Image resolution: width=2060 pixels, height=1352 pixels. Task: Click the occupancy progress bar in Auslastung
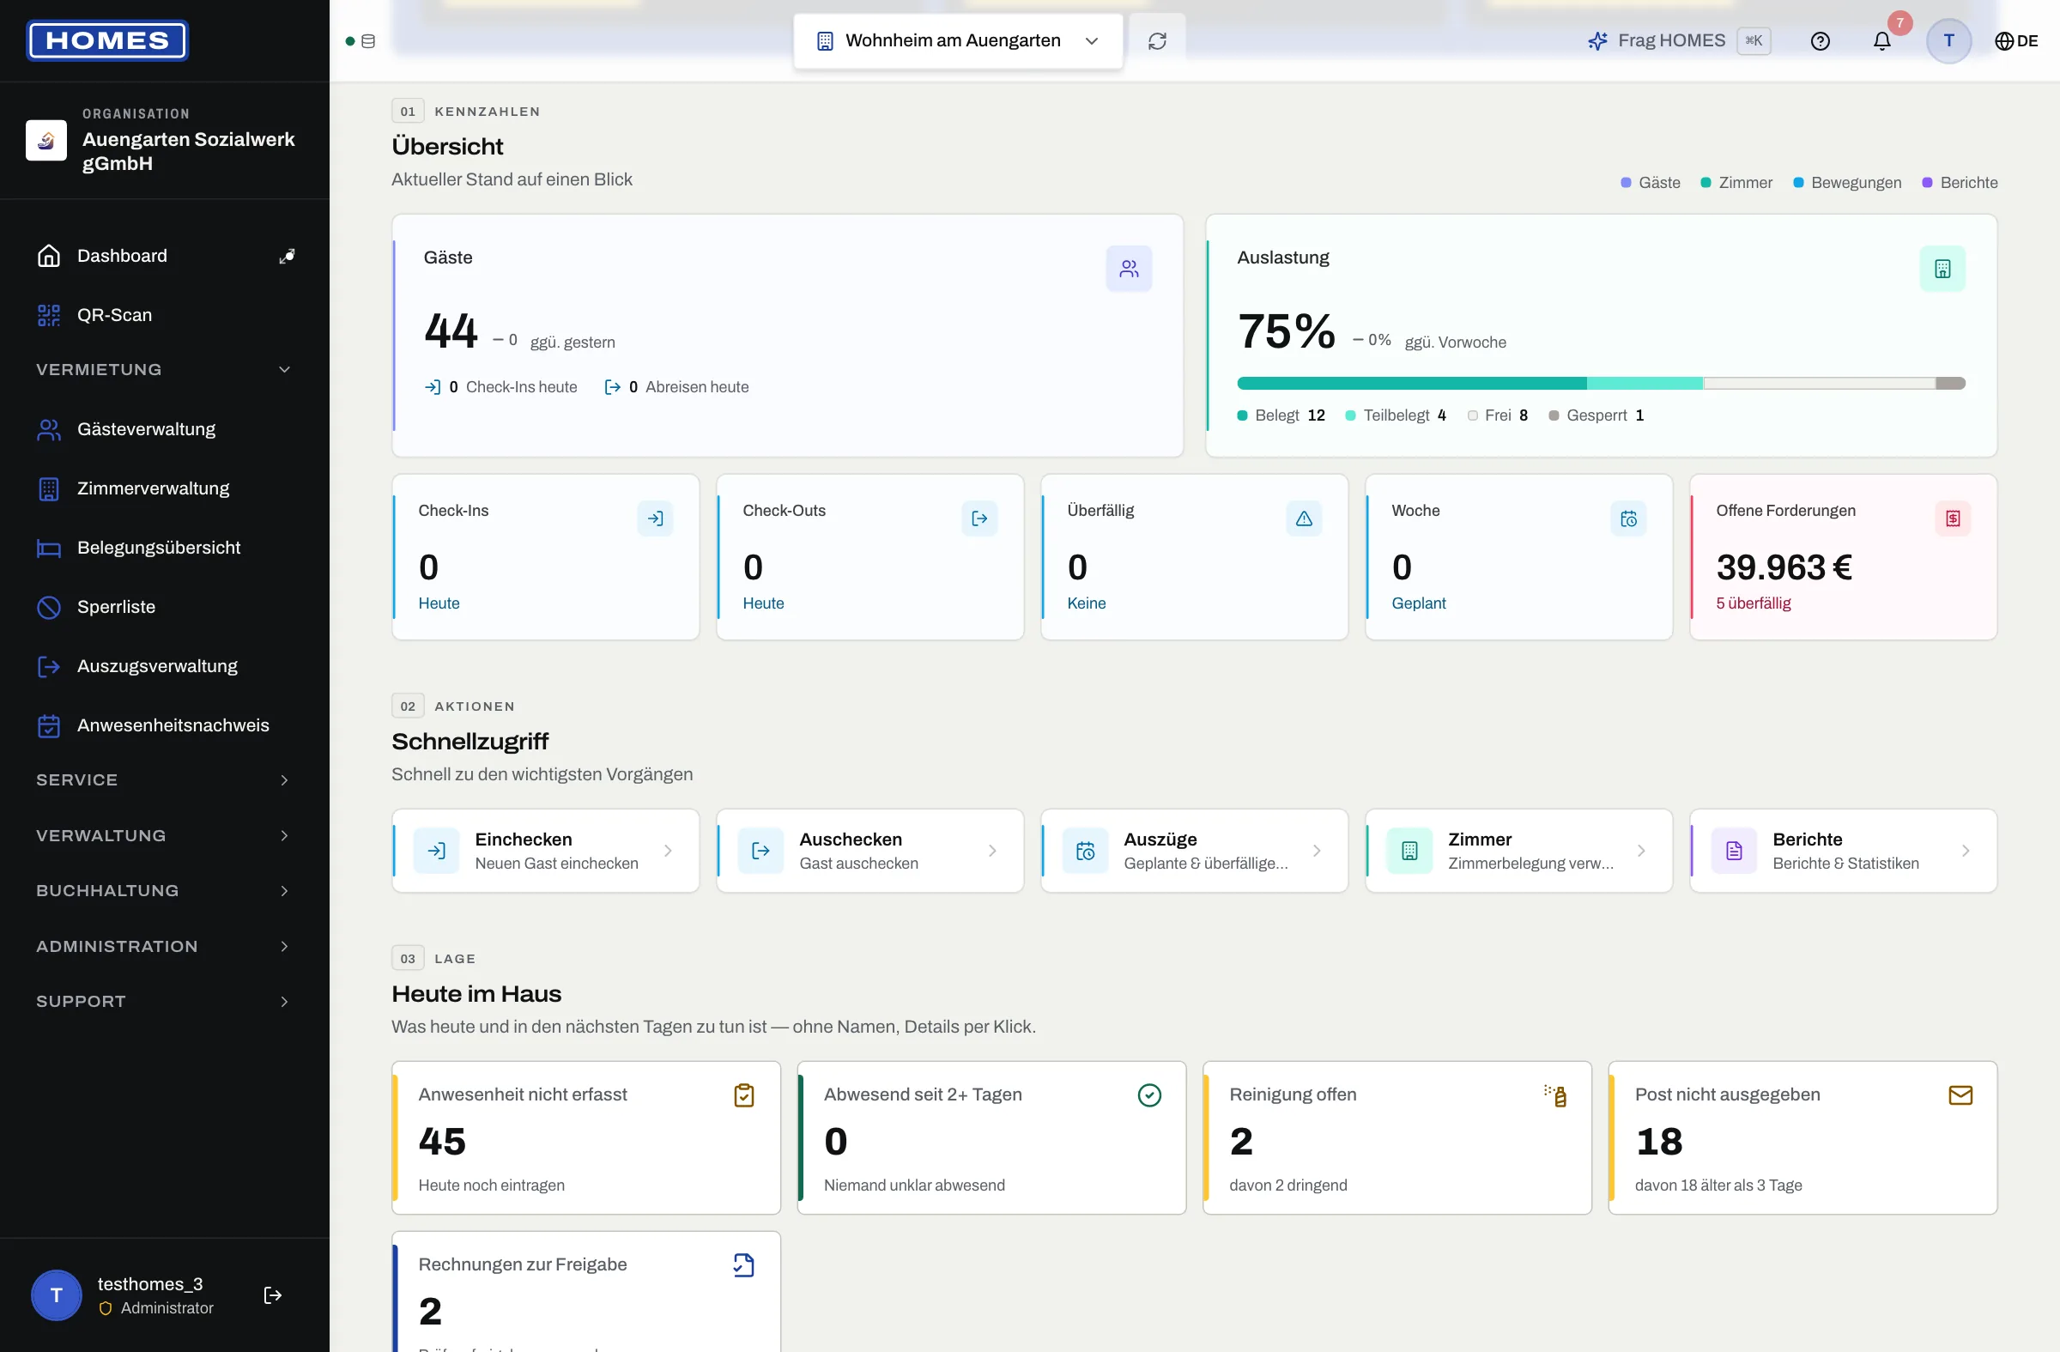pyautogui.click(x=1602, y=384)
